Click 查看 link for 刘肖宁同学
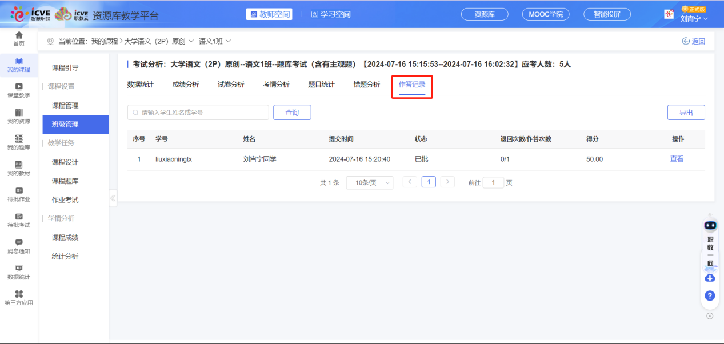Screen dimensions: 724x344 click(677, 159)
